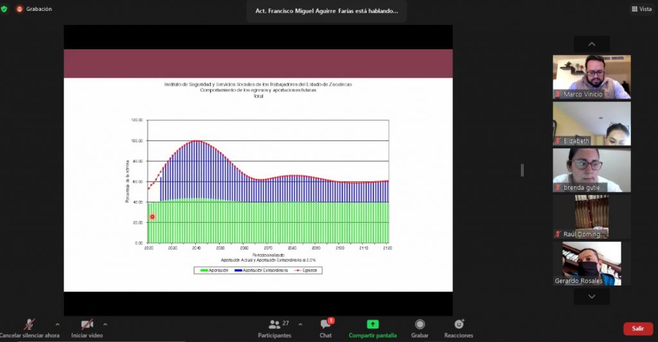Viewport: 658px width, 342px height.
Task: Select Gerardo Rosales video thumbnail
Action: [x=591, y=263]
